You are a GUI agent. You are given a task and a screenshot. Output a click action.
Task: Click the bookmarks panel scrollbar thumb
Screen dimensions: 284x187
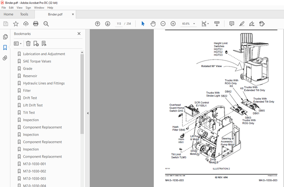pos(82,94)
